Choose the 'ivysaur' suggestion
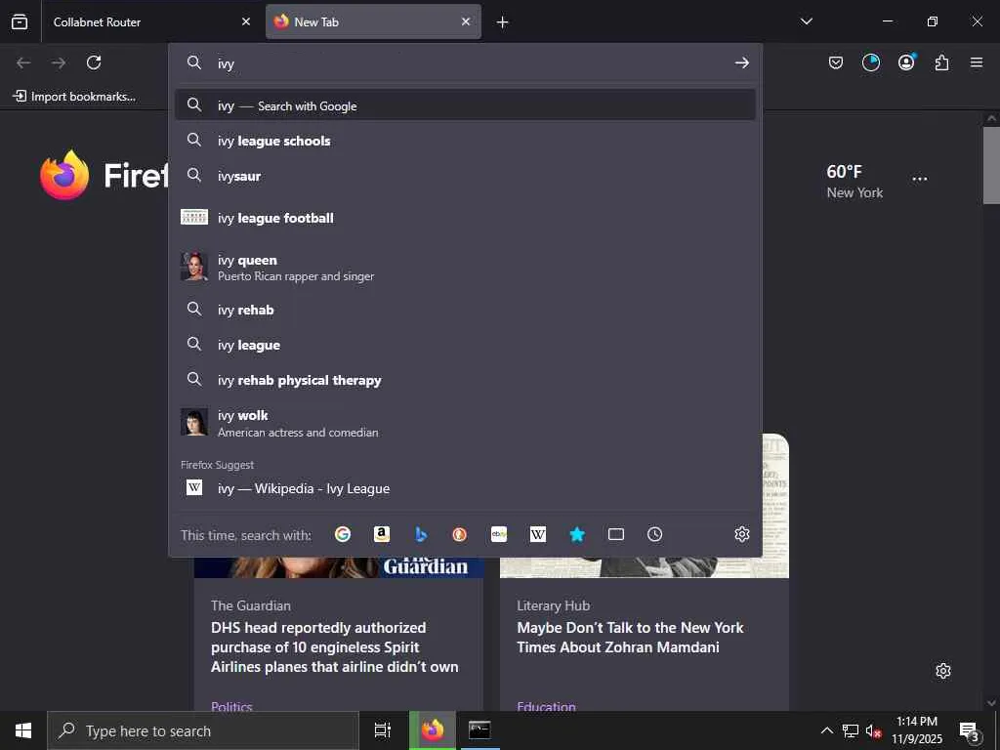The height and width of the screenshot is (750, 1000). pyautogui.click(x=466, y=176)
